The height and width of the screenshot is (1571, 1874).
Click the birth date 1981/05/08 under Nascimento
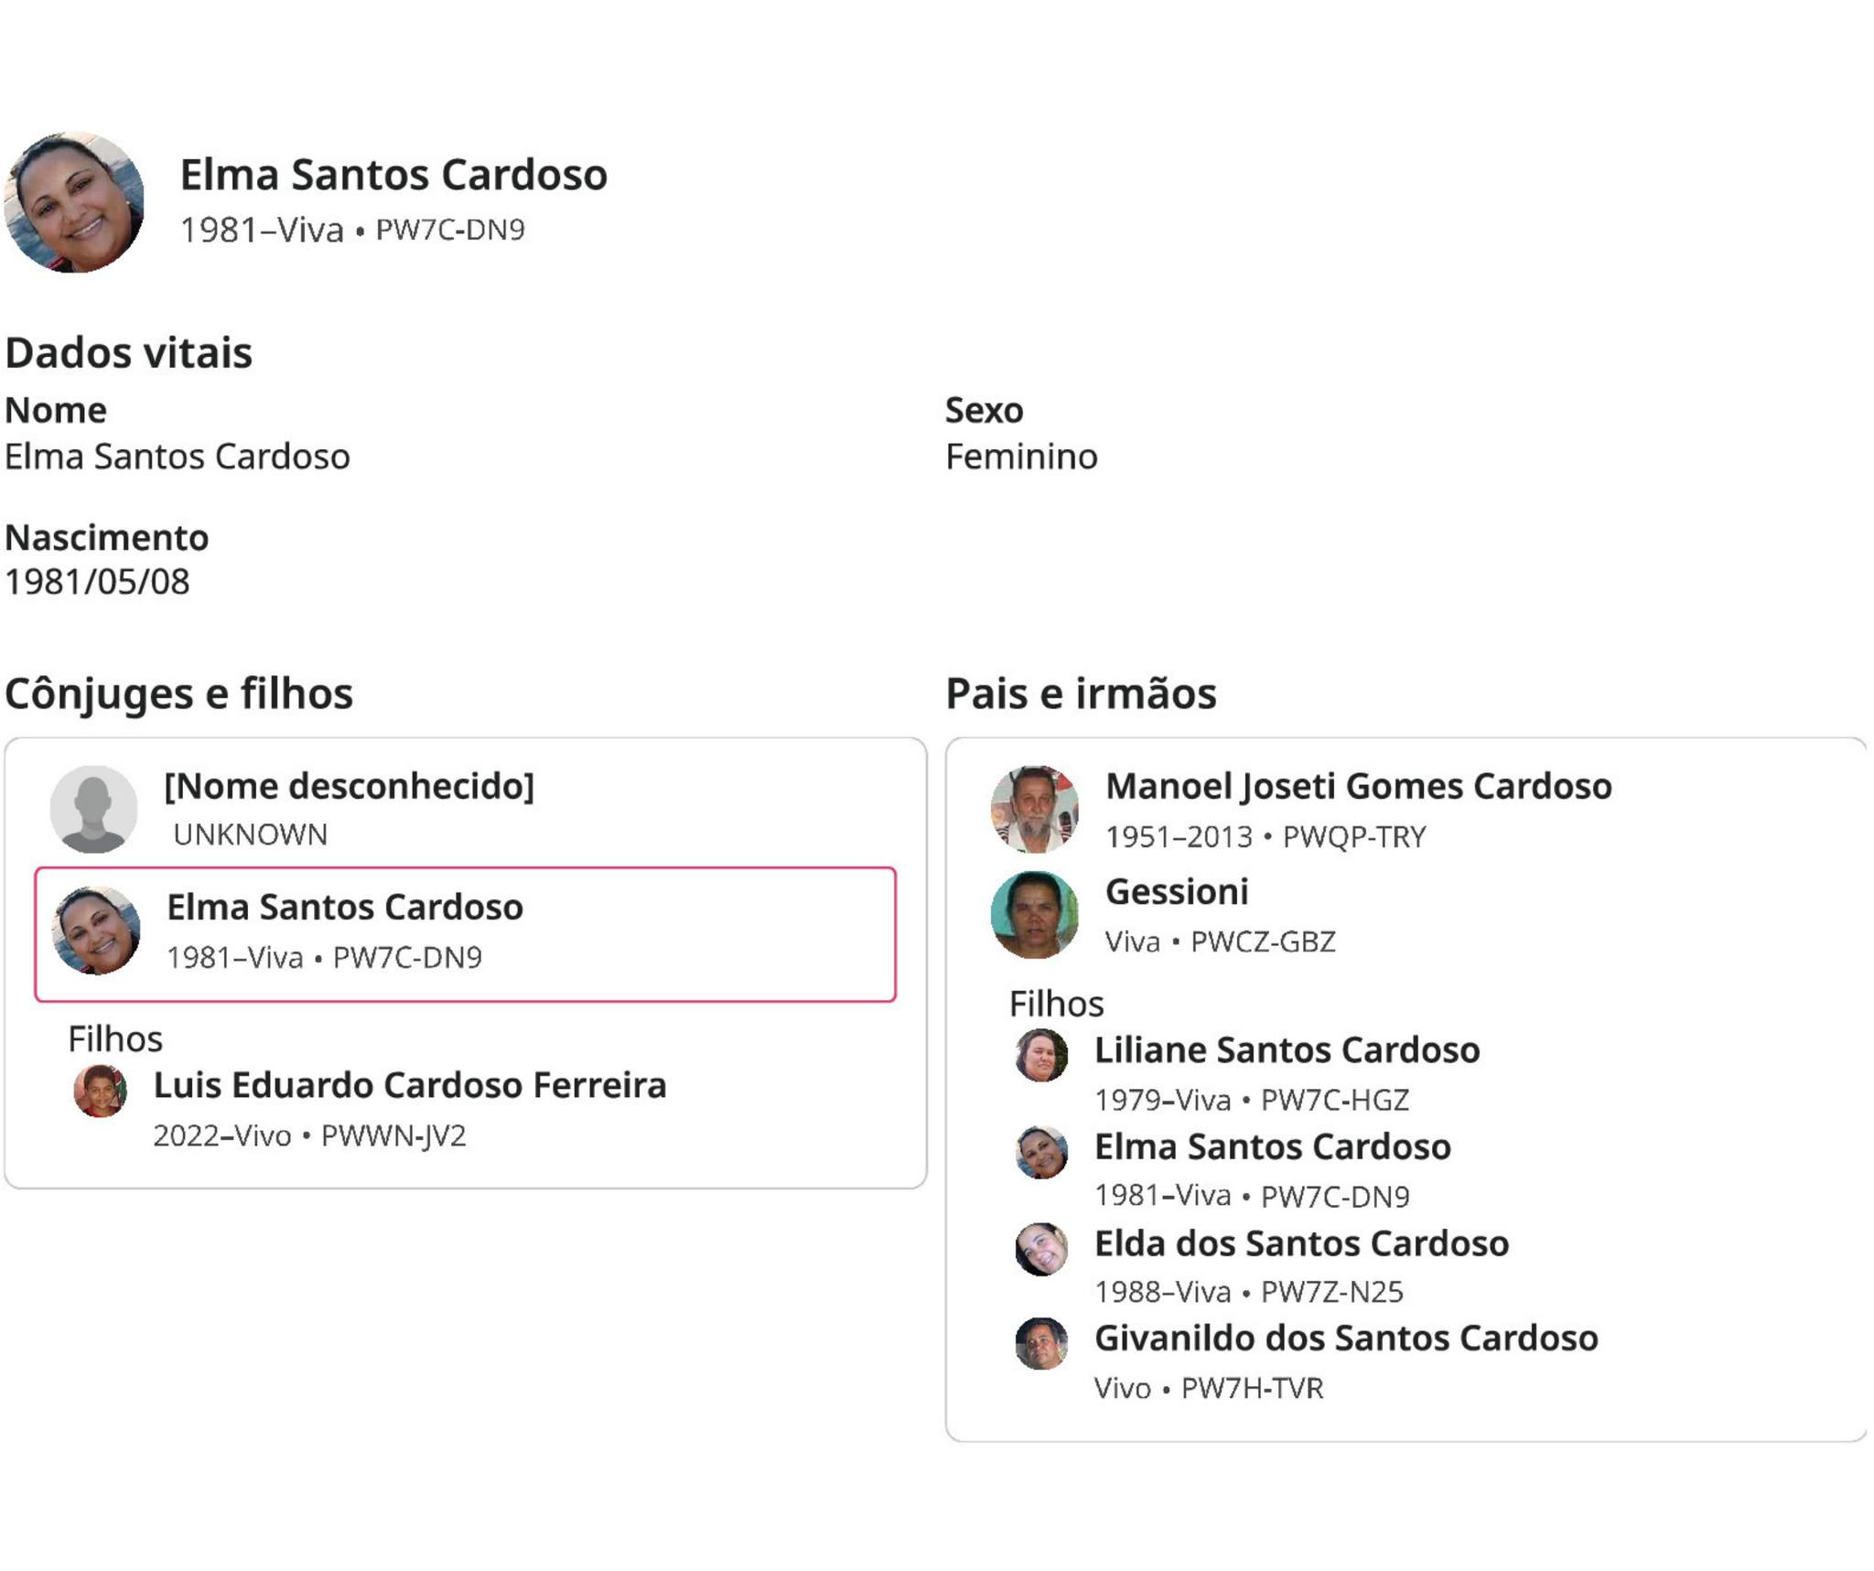tap(98, 582)
